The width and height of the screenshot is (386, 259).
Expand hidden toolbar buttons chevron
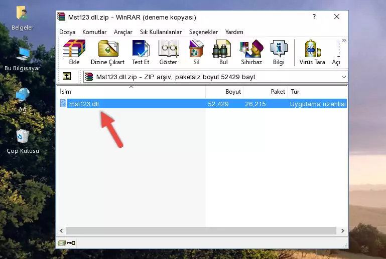pos(344,40)
